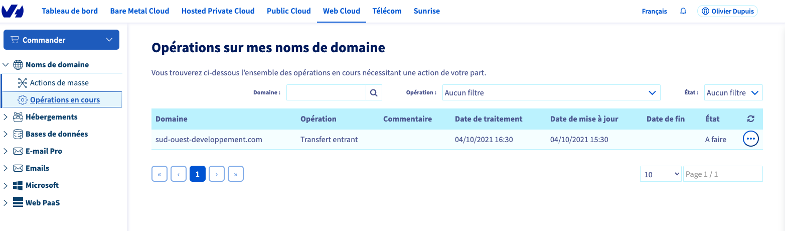Open the Opération filter dropdown
785x231 pixels.
coord(551,93)
